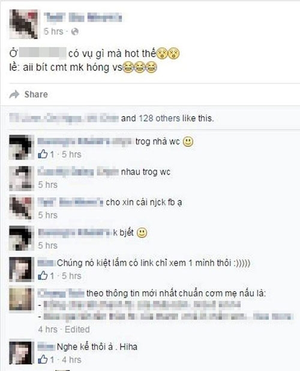
Task: Click smiley emoji after 'trog nhà wc'
Action: click(x=188, y=142)
